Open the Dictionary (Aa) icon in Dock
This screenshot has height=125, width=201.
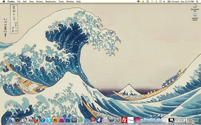coord(93,120)
